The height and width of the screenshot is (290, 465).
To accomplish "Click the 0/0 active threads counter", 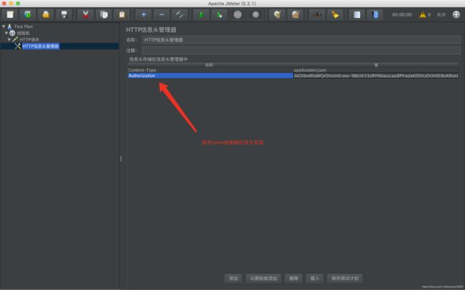I will coord(441,14).
